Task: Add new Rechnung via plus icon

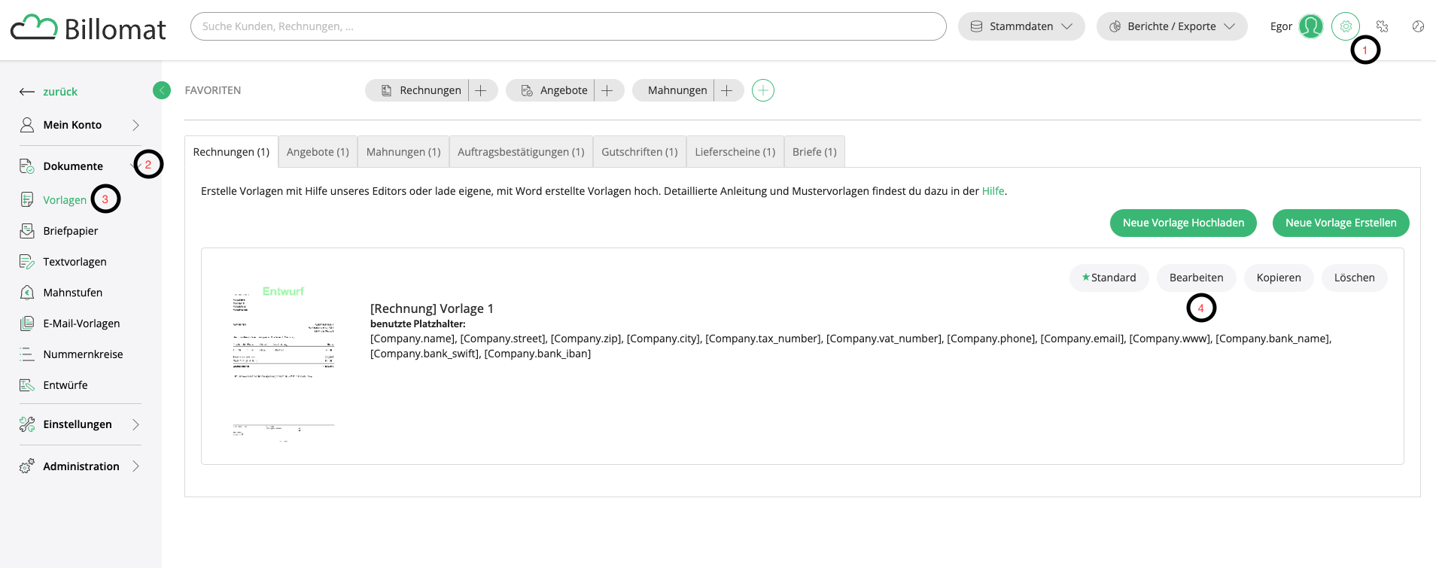Action: pos(481,90)
